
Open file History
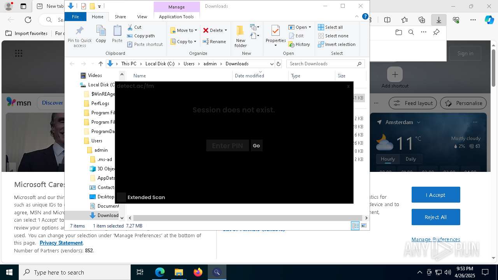click(x=299, y=44)
